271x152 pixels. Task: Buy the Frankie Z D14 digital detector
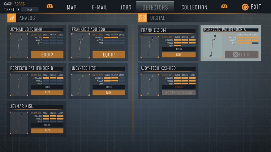pos(178,55)
